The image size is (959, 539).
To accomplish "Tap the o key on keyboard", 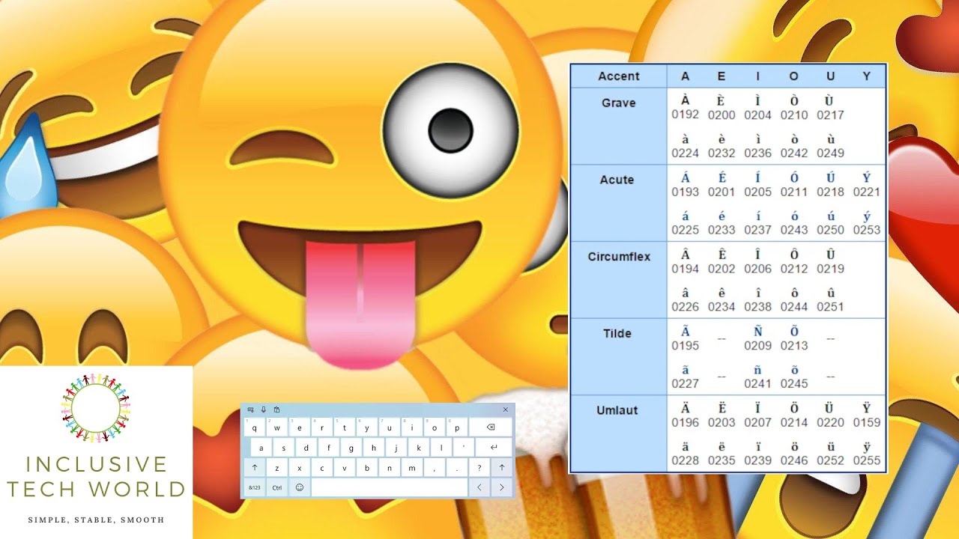I will pos(435,427).
